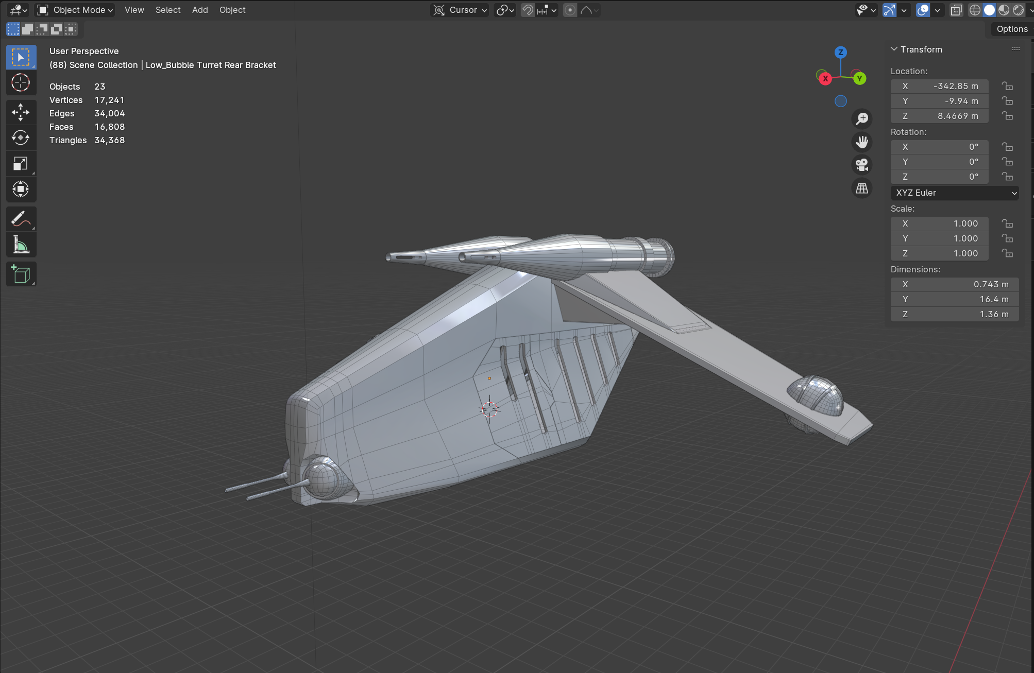
Task: Toggle snapping magnet icon
Action: [528, 10]
